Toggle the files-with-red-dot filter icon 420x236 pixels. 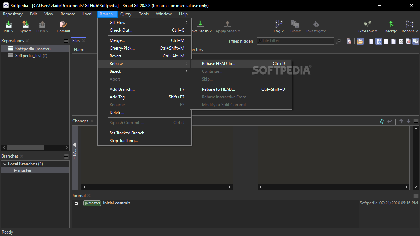tap(349, 41)
